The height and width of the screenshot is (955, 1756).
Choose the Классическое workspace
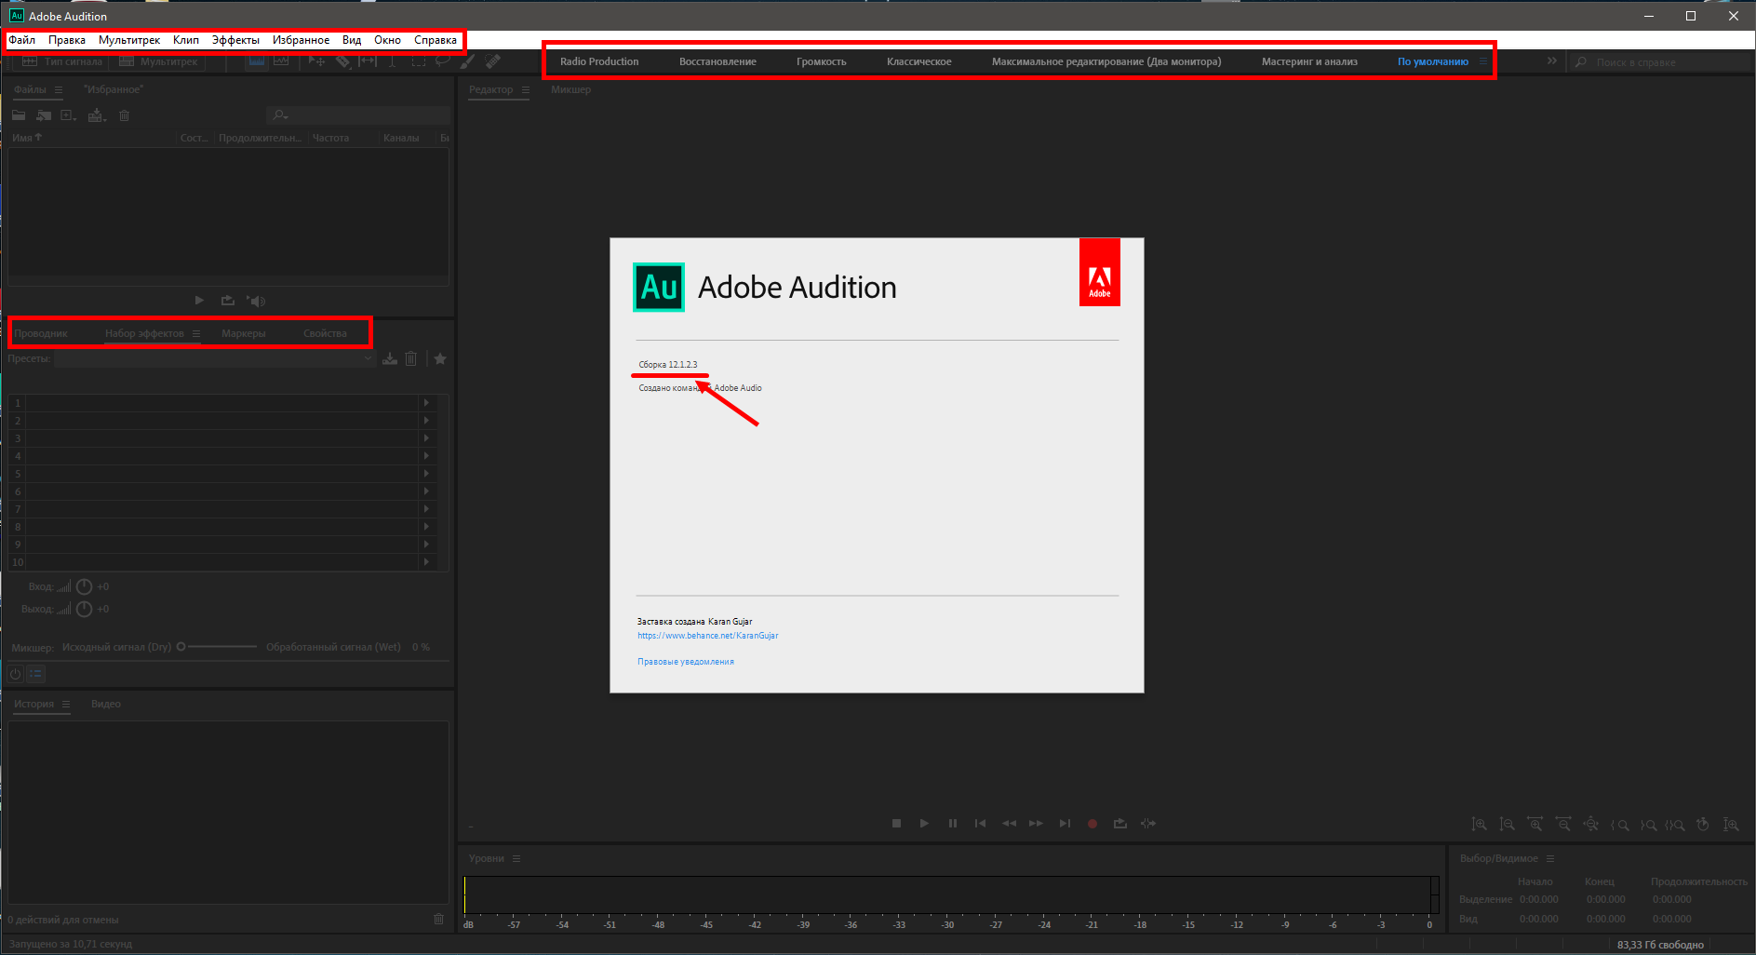click(x=918, y=61)
